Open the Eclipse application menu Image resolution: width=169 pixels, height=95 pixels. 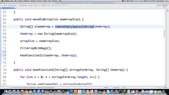(7, 1)
